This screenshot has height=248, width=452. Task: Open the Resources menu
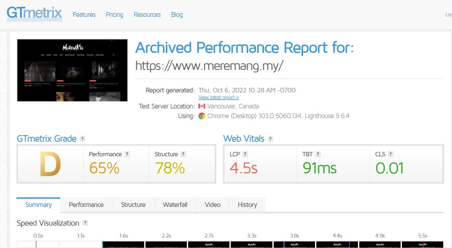[147, 15]
